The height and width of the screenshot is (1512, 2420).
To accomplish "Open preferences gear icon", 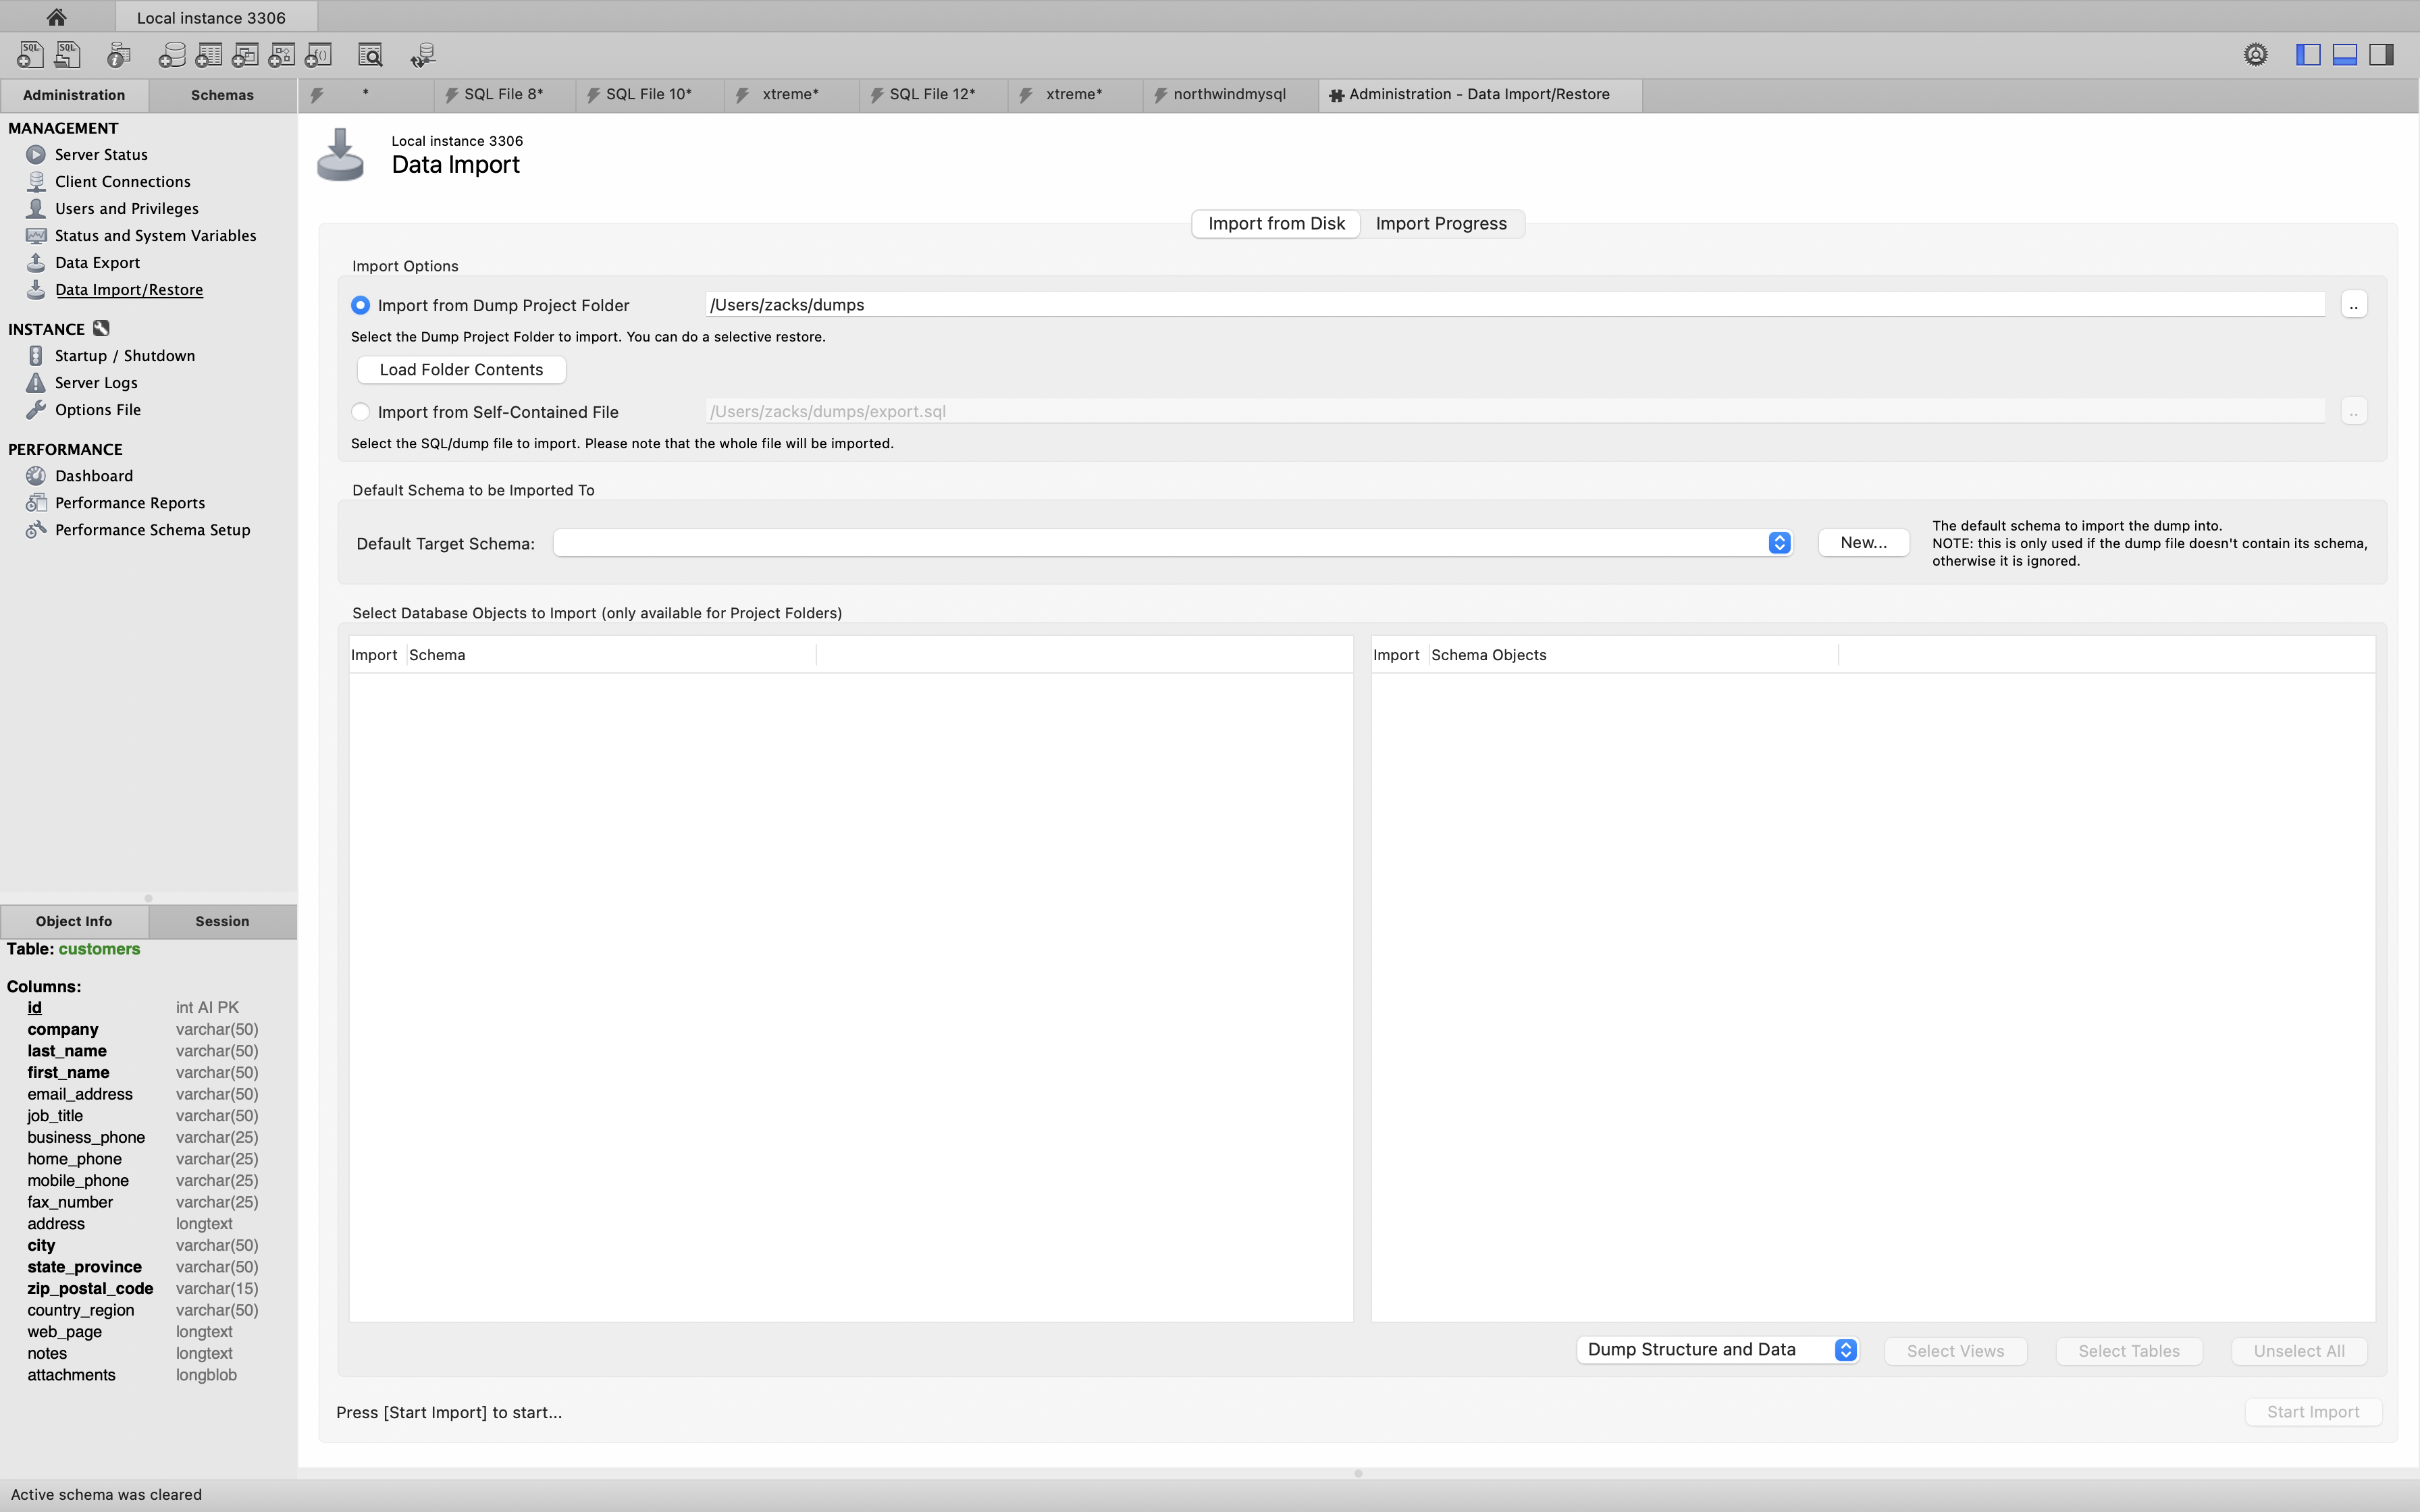I will (x=2255, y=55).
